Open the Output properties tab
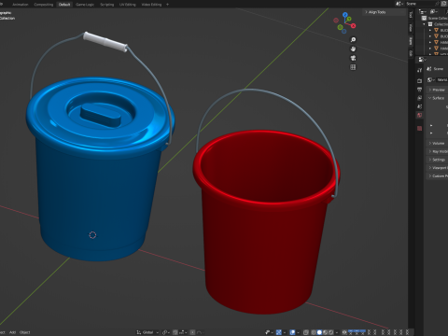 (419, 90)
